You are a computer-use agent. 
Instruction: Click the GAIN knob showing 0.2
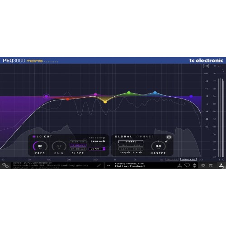[59, 146]
